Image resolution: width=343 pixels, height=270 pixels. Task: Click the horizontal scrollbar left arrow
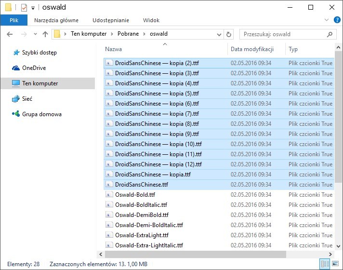tap(101, 254)
